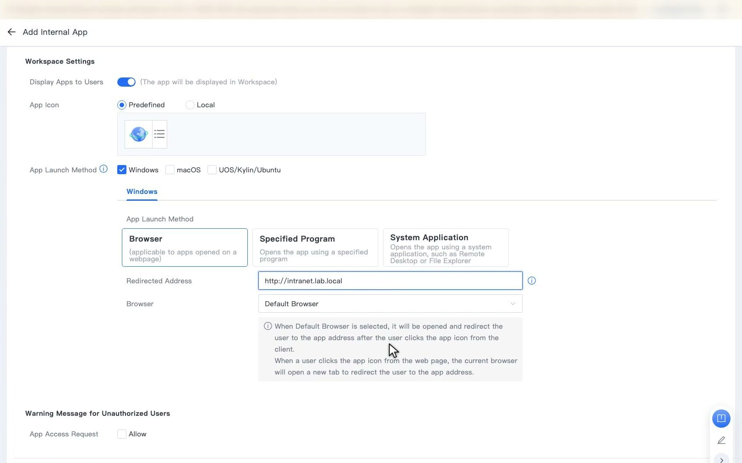
Task: Expand the floating side panel arrow
Action: [x=721, y=459]
